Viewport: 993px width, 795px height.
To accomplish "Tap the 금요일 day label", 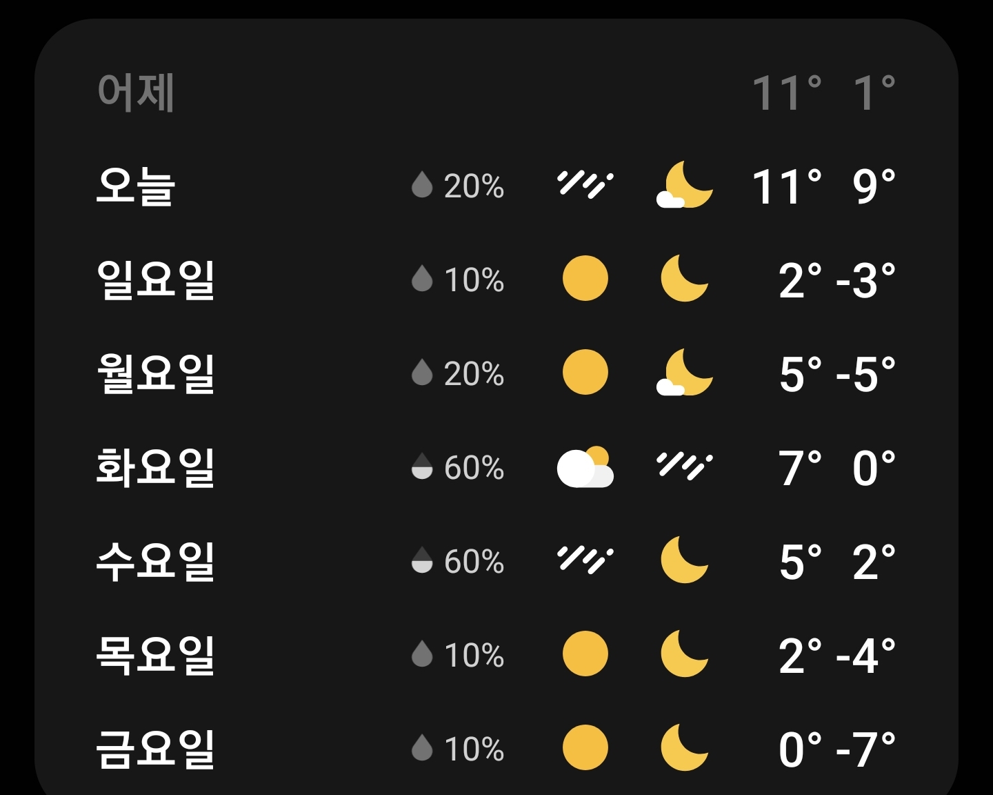I will click(x=155, y=749).
